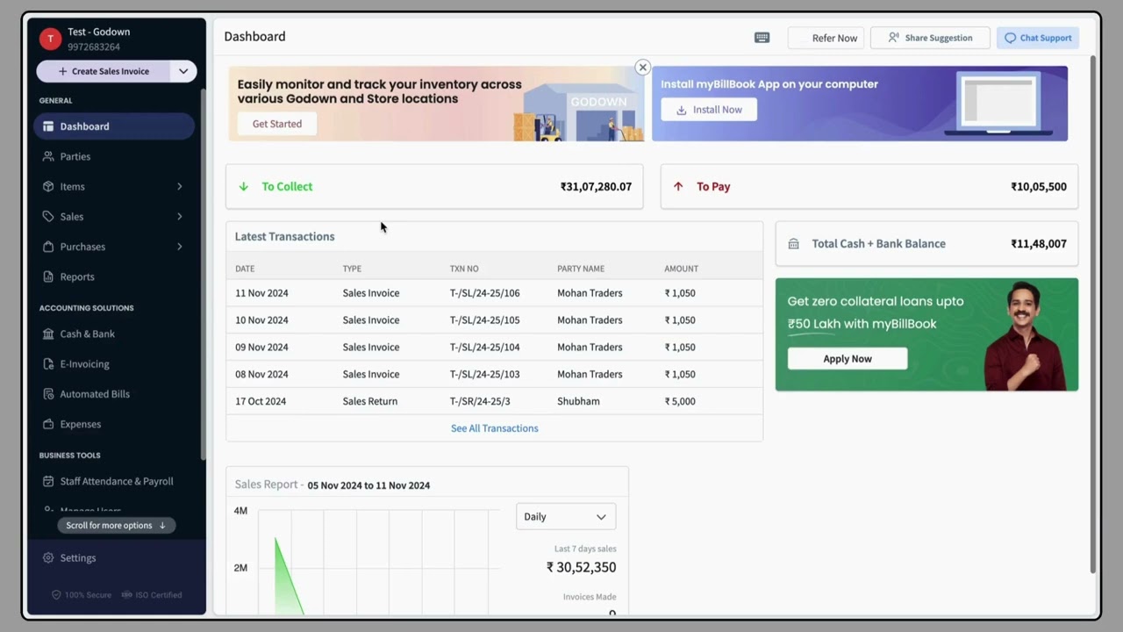Click the E-Invoicing document icon
1123x632 pixels.
click(x=48, y=363)
